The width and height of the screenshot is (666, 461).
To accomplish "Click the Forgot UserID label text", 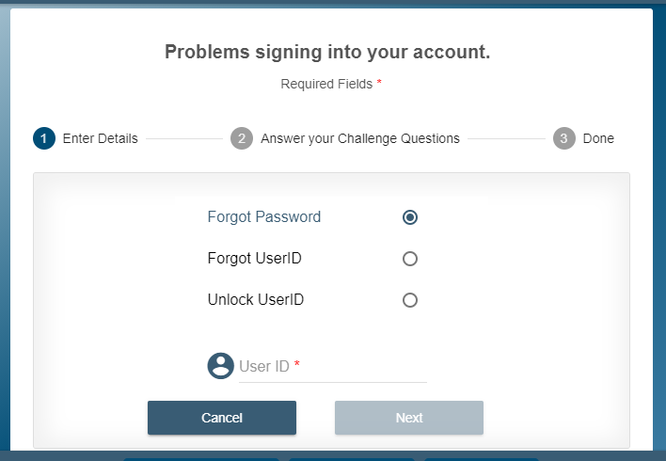I will pyautogui.click(x=254, y=259).
